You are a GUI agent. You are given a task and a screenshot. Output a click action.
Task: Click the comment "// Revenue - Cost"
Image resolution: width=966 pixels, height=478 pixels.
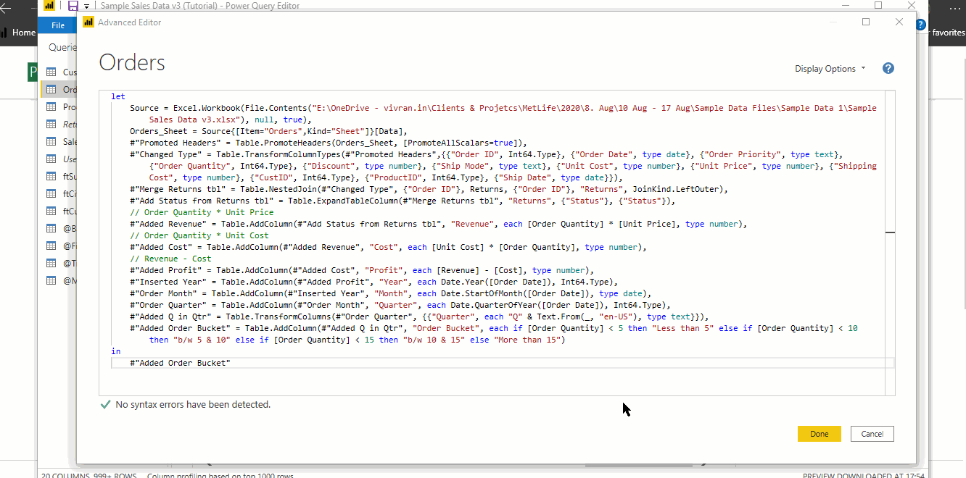pos(170,259)
